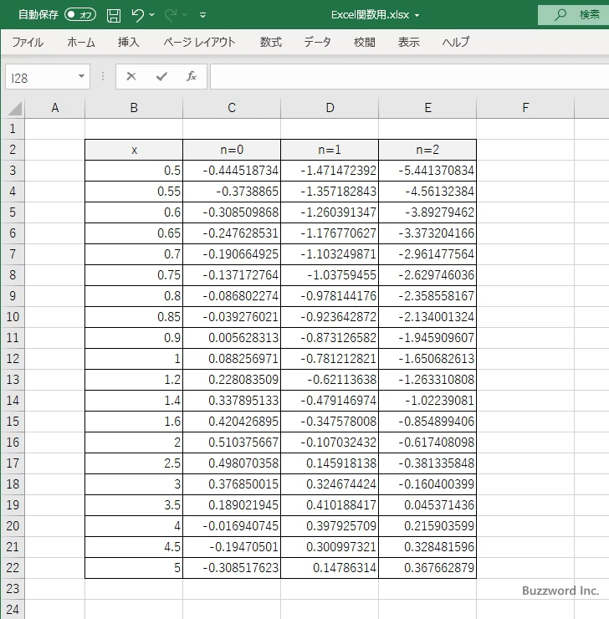The width and height of the screenshot is (609, 619).
Task: Click the Enter checkmark formula icon
Action: (161, 76)
